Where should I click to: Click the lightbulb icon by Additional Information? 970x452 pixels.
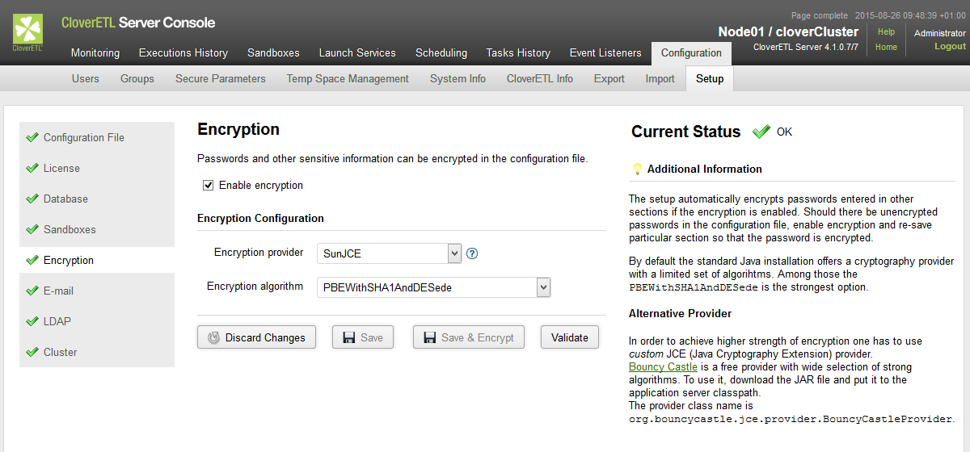tap(637, 169)
